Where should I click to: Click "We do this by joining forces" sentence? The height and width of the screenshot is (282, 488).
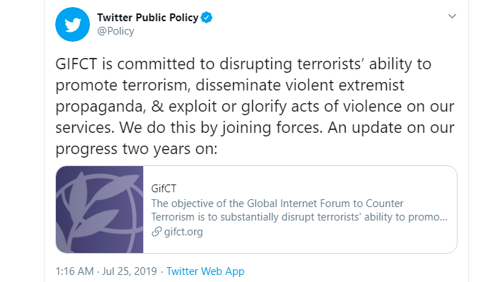pyautogui.click(x=221, y=128)
